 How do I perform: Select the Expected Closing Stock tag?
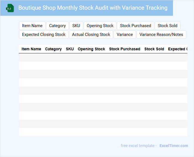pos(44,35)
